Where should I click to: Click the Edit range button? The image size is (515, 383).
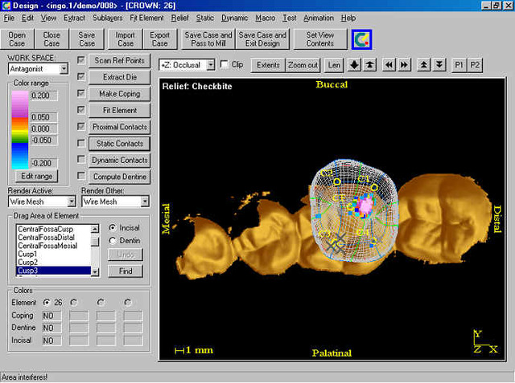[36, 176]
